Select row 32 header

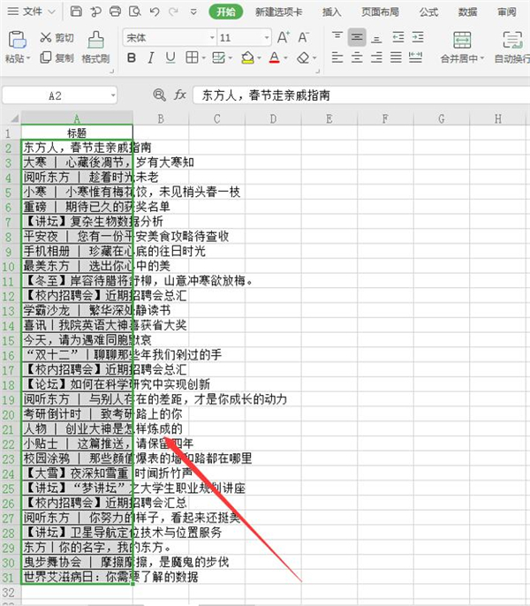(x=9, y=593)
